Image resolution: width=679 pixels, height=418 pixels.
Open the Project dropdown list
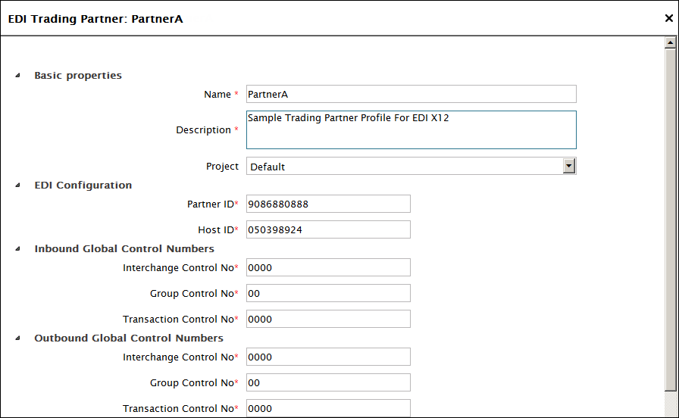(x=569, y=167)
